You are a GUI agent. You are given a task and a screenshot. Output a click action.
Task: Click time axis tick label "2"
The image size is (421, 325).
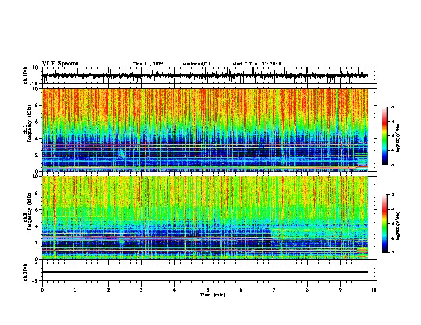[108, 290]
